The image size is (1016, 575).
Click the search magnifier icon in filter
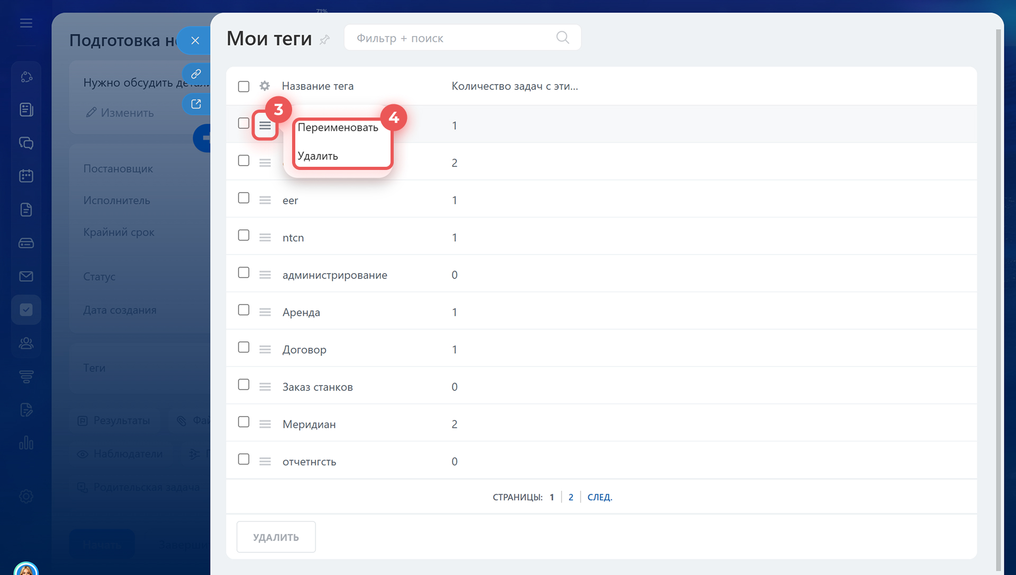point(563,38)
